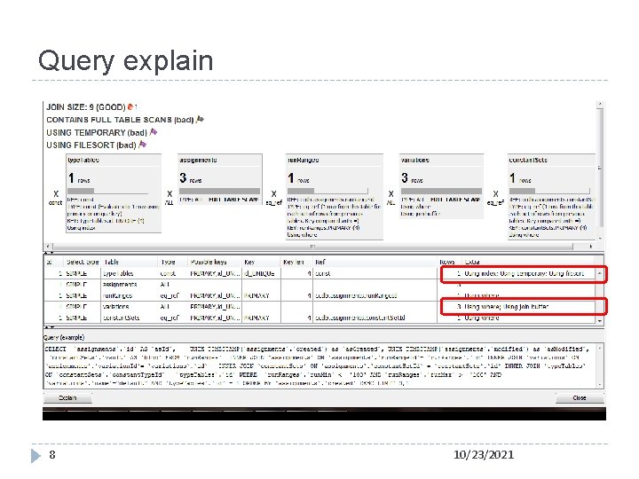Click the left arrow of the diagram's horizontal scrollbar

click(48, 247)
